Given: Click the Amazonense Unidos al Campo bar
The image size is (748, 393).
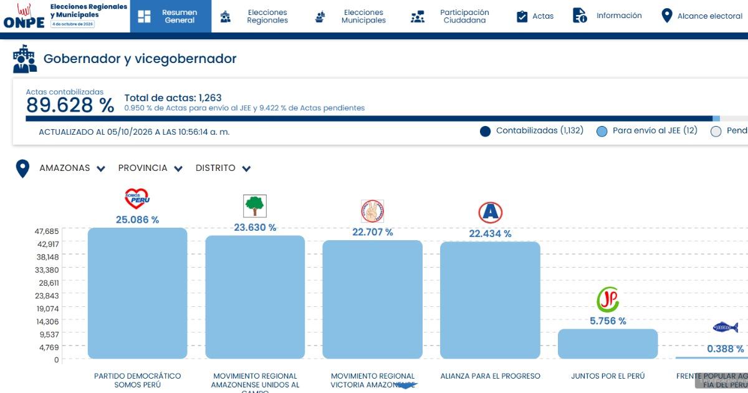Looking at the screenshot, I should tap(255, 297).
